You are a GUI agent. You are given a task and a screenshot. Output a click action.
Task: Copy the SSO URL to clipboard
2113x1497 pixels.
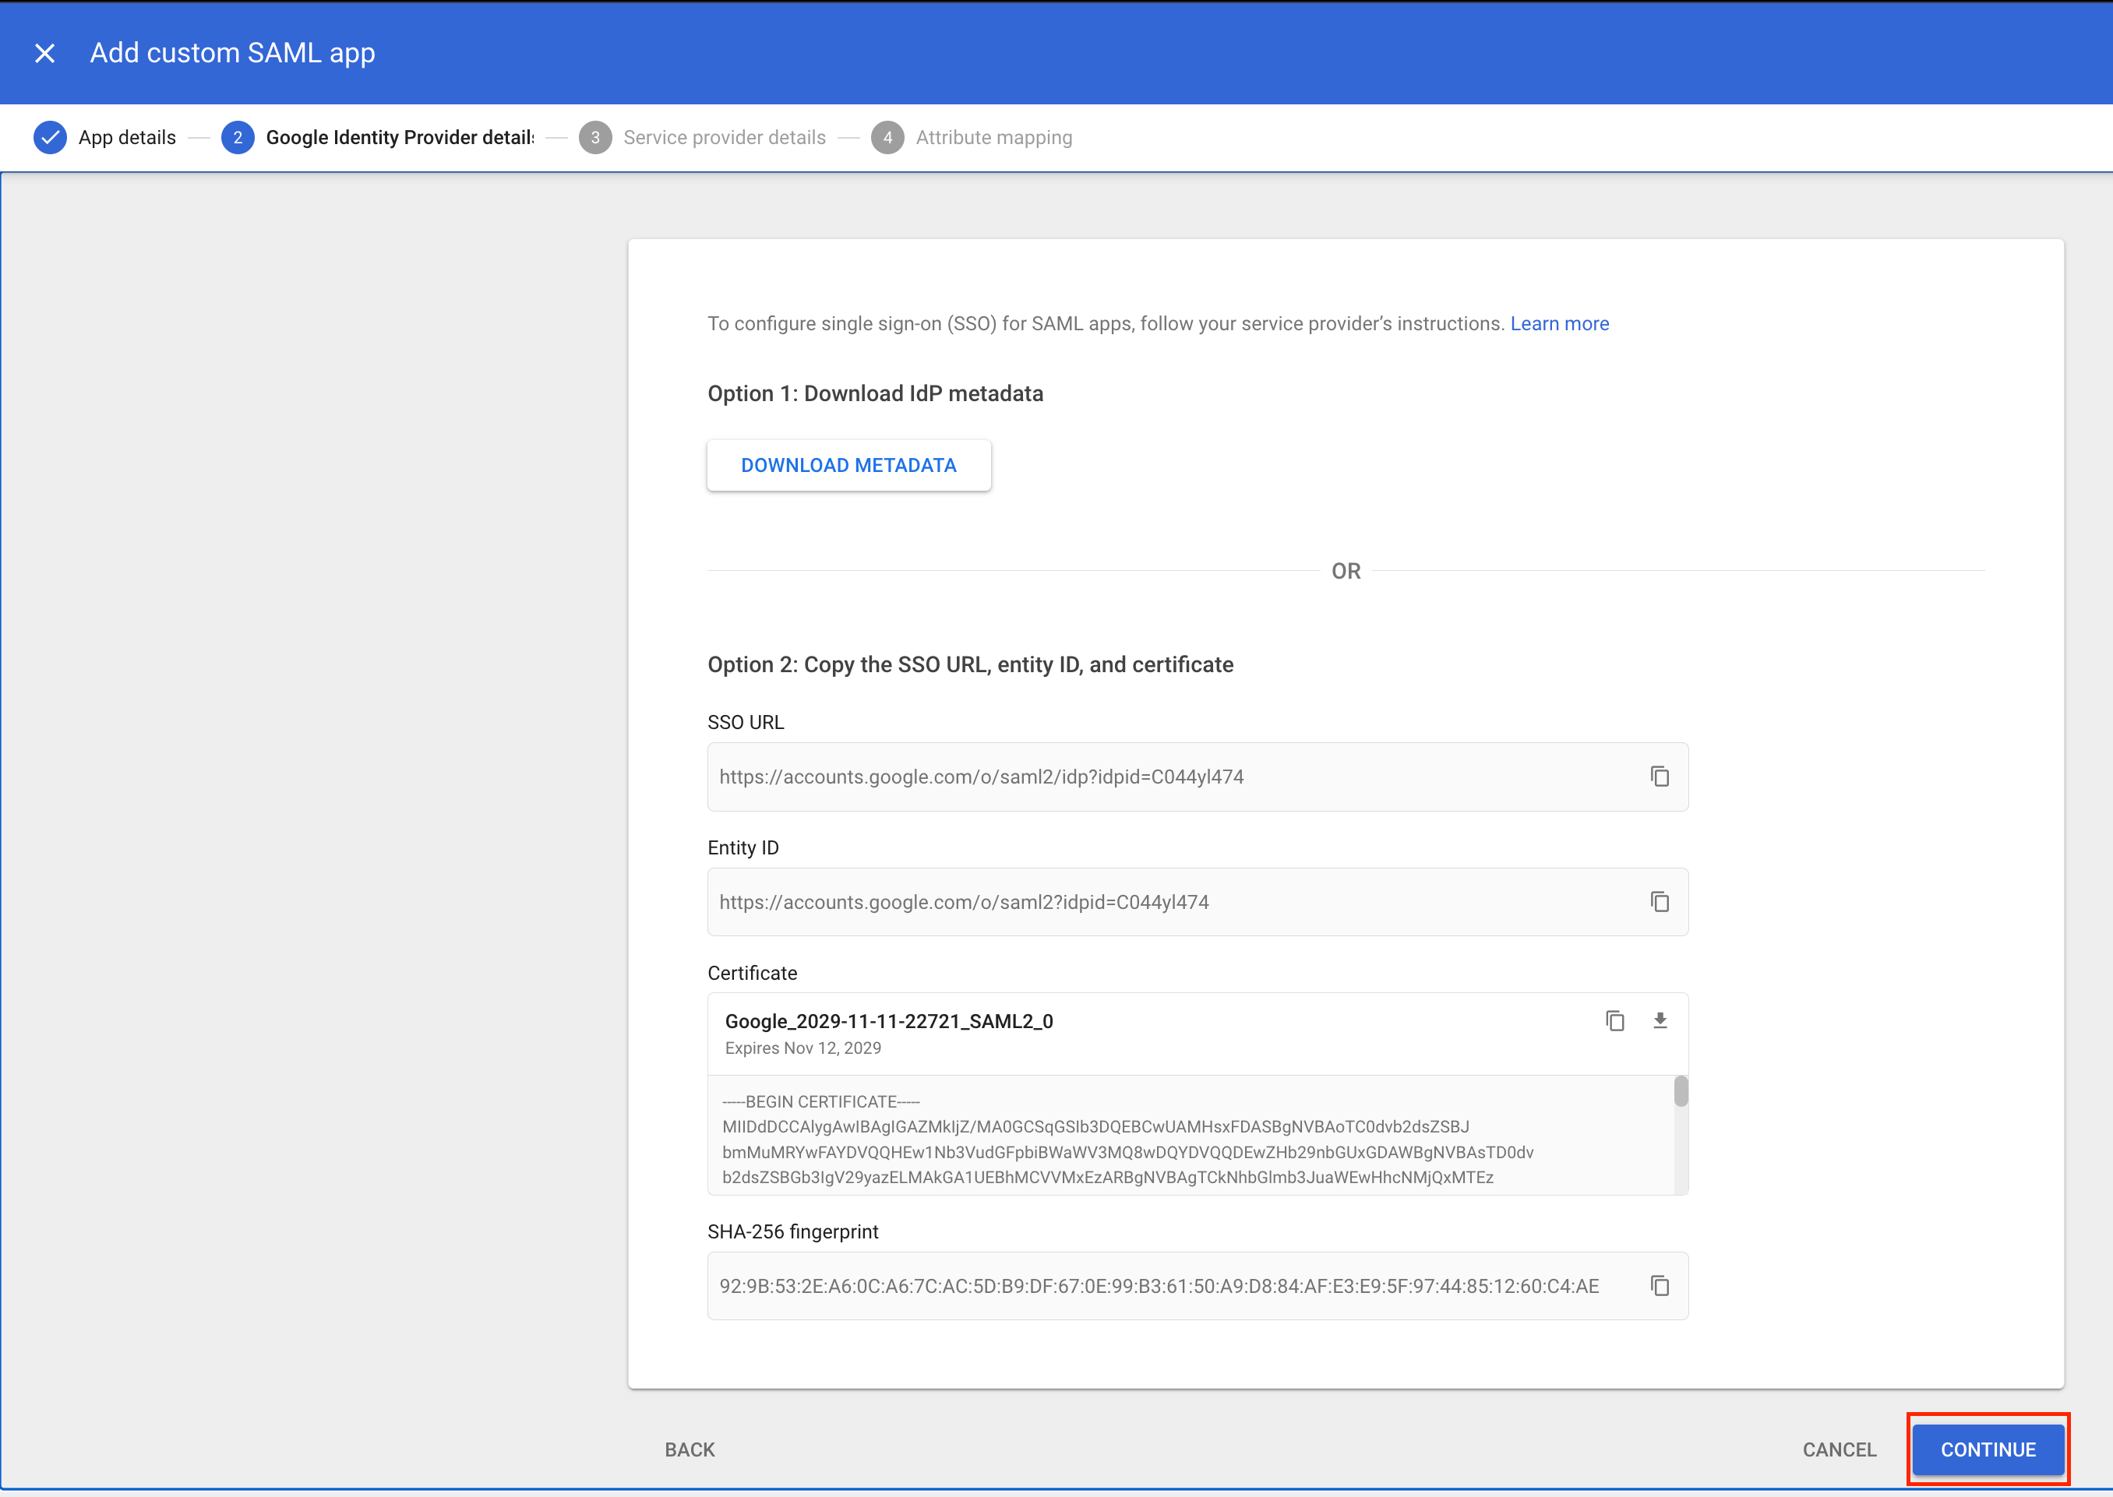tap(1660, 777)
